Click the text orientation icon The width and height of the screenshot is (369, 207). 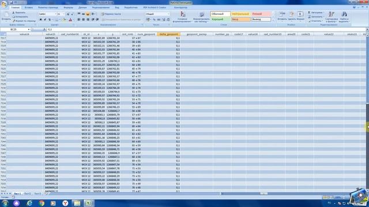[x=93, y=14]
